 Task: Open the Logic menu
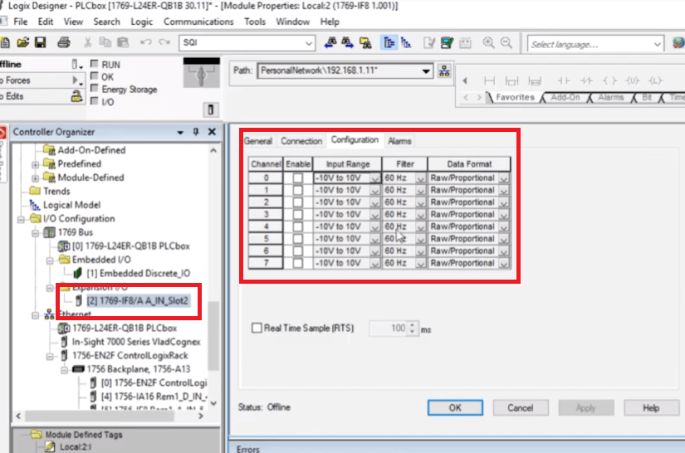click(141, 22)
